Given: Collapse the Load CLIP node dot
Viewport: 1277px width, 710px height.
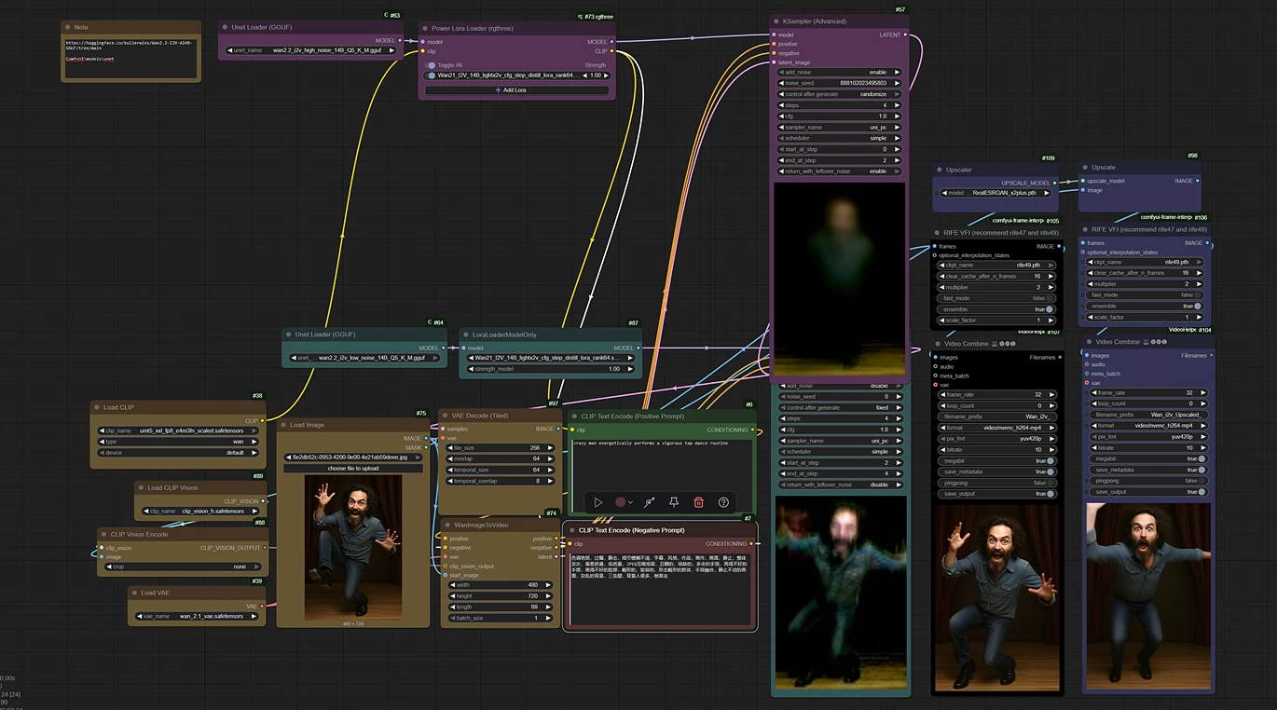Looking at the screenshot, I should click(x=97, y=407).
